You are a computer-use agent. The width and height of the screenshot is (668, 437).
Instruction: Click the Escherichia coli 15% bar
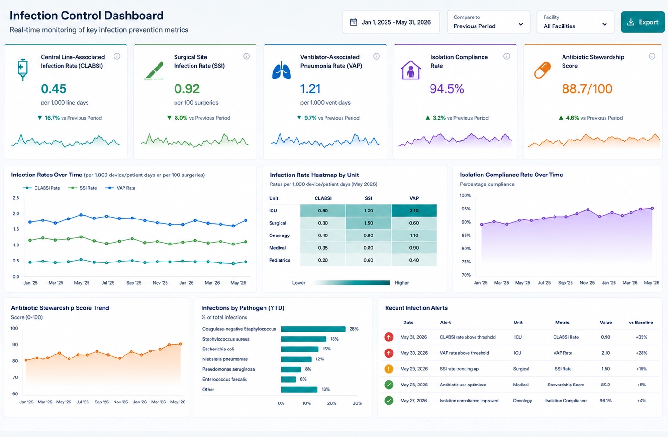point(300,349)
